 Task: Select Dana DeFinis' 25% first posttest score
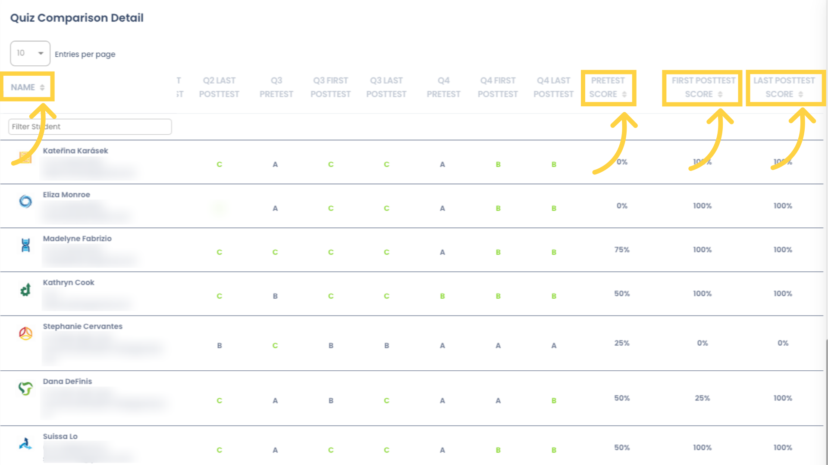coord(702,398)
